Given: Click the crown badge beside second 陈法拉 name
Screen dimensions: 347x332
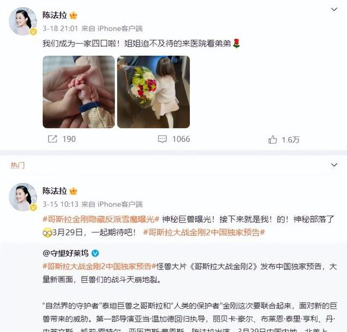Looking at the screenshot, I should pos(73,191).
